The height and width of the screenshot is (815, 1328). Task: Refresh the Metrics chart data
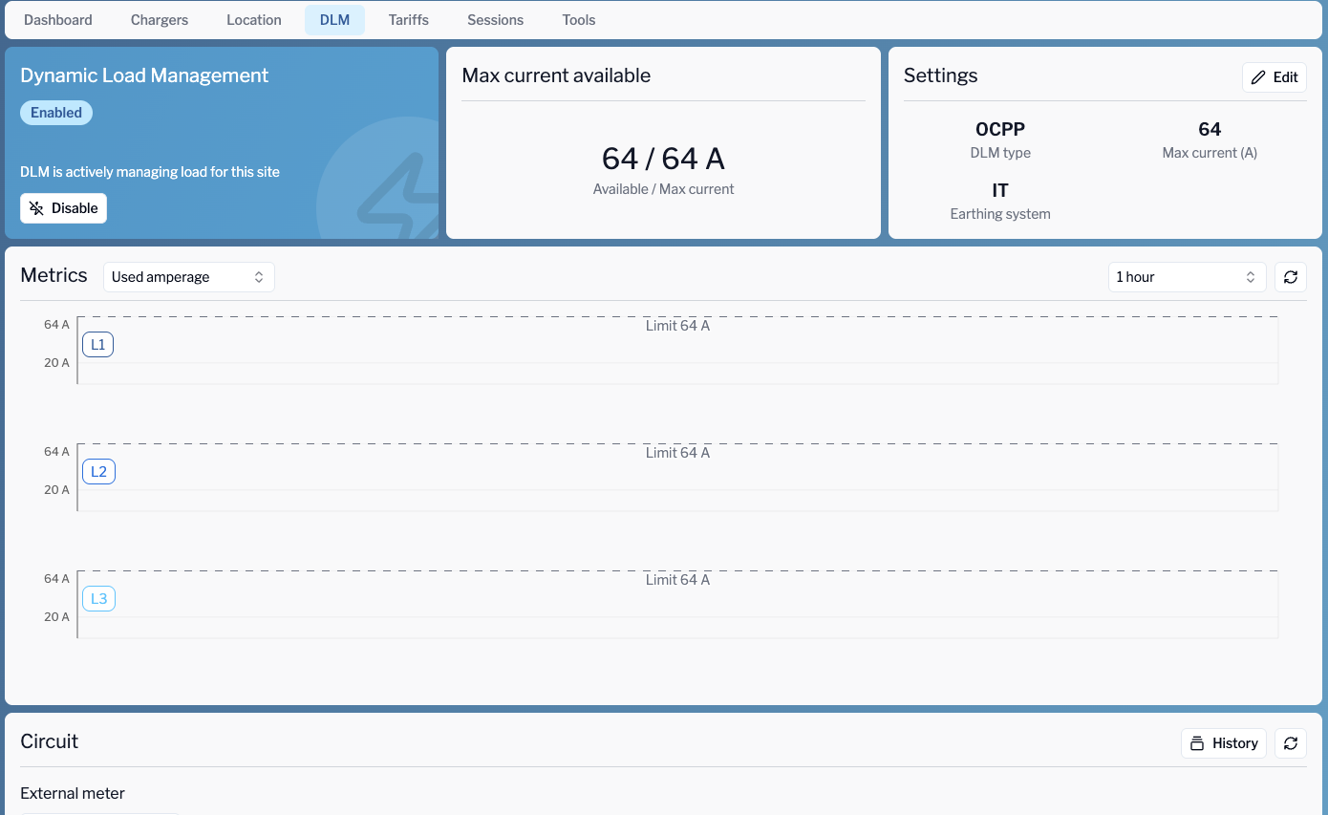click(x=1290, y=277)
